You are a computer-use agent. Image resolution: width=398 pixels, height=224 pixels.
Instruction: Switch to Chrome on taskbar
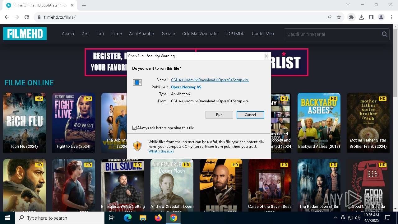tap(174, 218)
